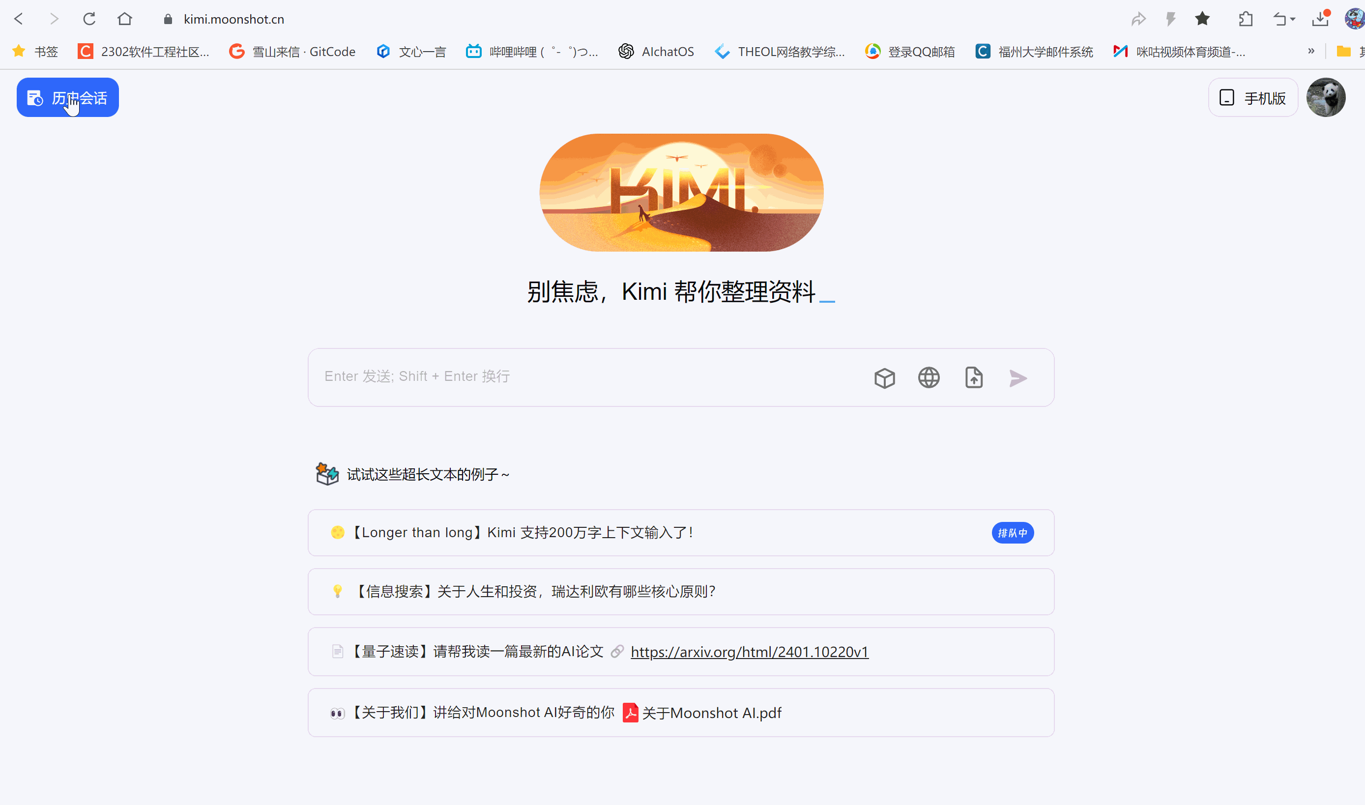
Task: Open the 2302软件工程社区 bookmark
Action: coord(143,52)
